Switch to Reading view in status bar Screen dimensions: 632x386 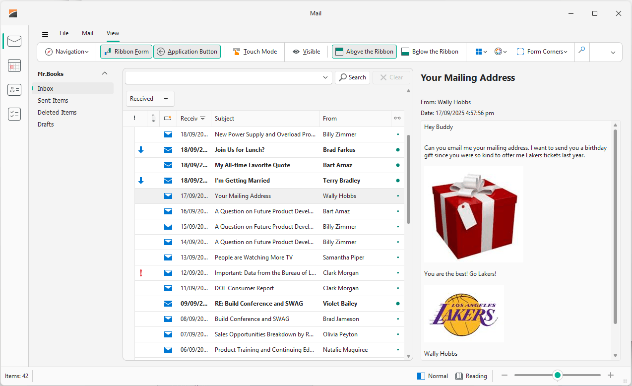pyautogui.click(x=471, y=376)
